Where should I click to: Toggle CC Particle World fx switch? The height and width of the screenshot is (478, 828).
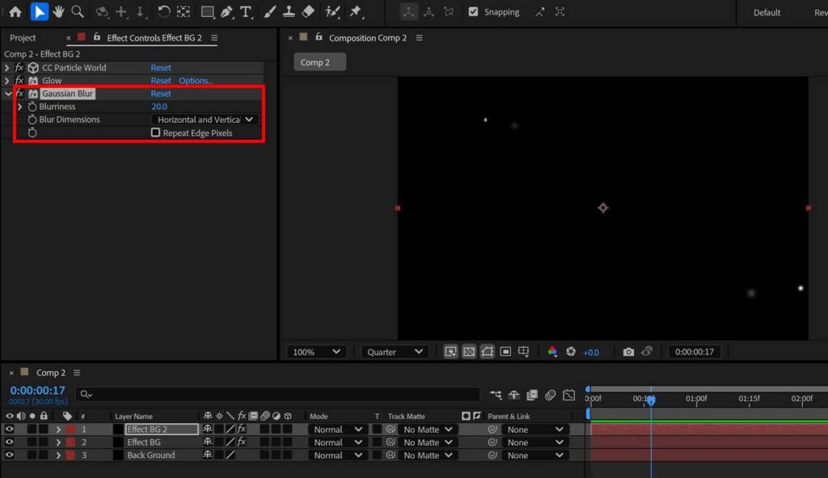pyautogui.click(x=19, y=68)
